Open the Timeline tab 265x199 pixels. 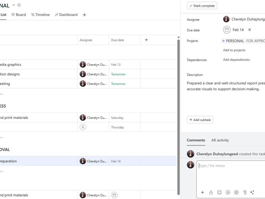tap(40, 15)
